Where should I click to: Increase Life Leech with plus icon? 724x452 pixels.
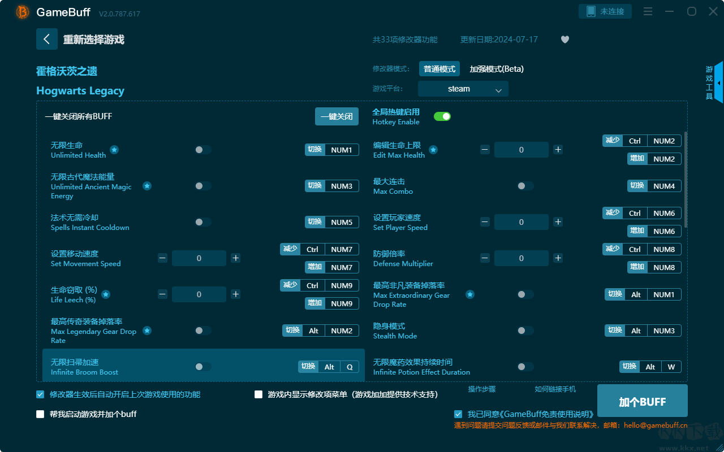coord(235,294)
